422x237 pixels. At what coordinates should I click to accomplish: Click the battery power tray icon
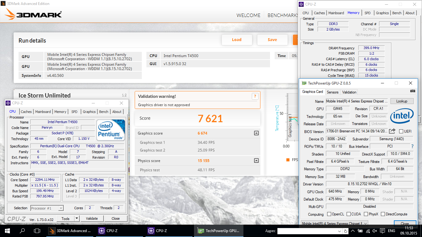coord(360,231)
